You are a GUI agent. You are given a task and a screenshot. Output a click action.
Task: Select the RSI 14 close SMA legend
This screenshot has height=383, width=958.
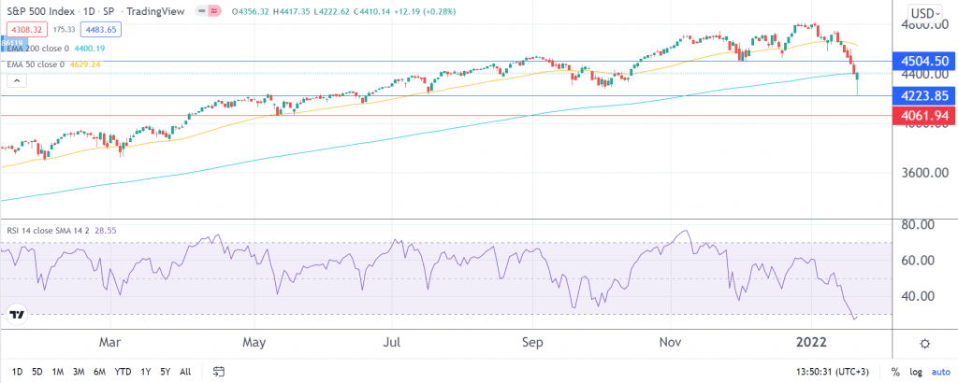point(48,231)
